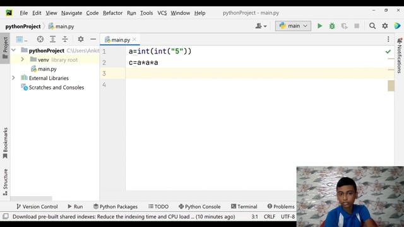Open the Code menu

(92, 13)
